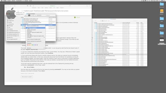Collapse the com.apple.iWork.Keynote folder
Image resolution: width=166 pixels, height=93 pixels.
[x=95, y=29]
